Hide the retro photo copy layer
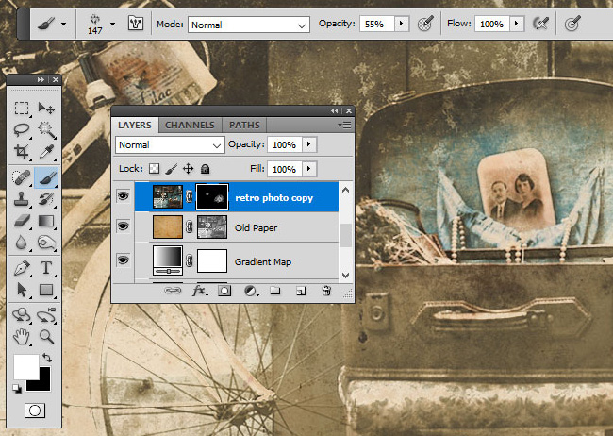Image resolution: width=613 pixels, height=436 pixels. pyautogui.click(x=124, y=196)
